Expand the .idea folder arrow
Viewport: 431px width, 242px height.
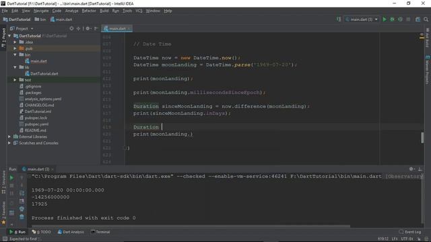15,42
